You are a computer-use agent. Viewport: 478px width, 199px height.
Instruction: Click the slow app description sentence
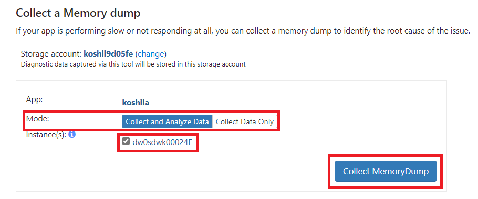tap(241, 31)
